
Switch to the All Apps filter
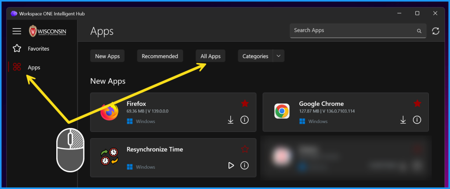[210, 56]
